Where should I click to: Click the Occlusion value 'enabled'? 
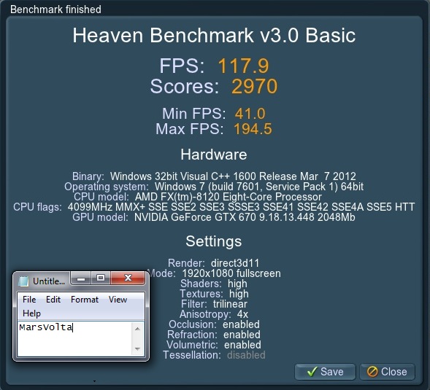click(x=241, y=324)
